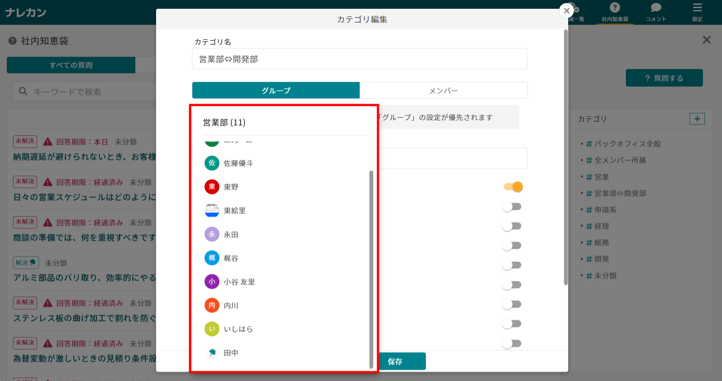This screenshot has height=381, width=722.
Task: Click 田中's clover avatar icon
Action: click(212, 352)
